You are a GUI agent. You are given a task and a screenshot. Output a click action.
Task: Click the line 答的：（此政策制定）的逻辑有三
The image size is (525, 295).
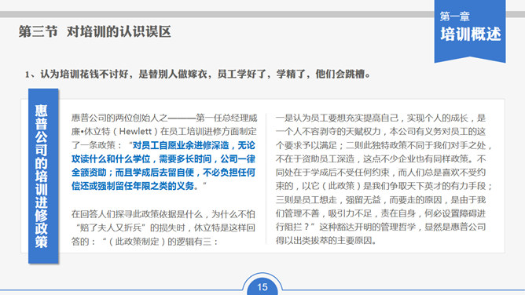[x=145, y=242]
